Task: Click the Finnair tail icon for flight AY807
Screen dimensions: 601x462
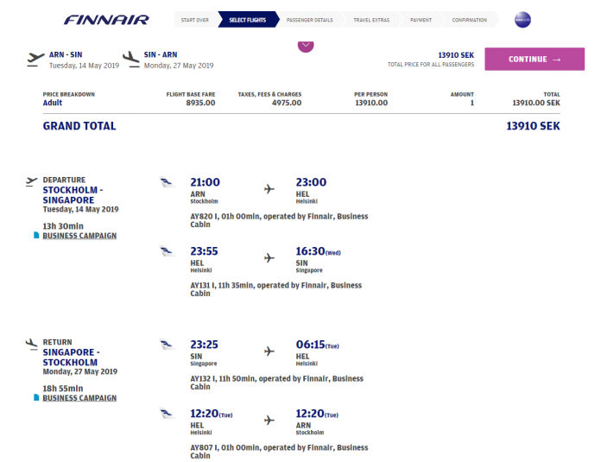Action: click(168, 413)
